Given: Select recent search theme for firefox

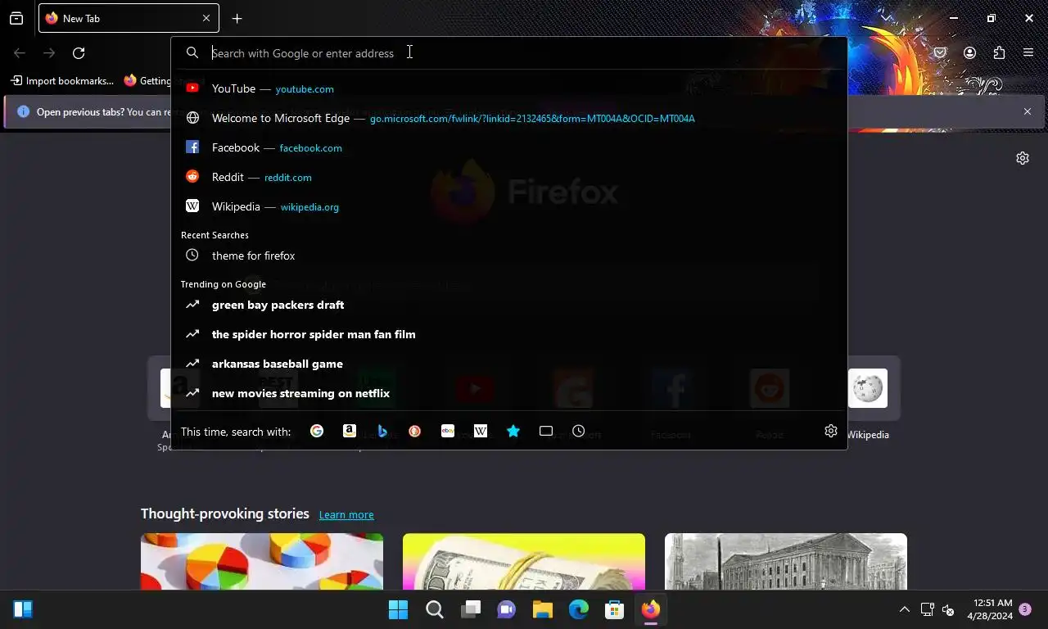Looking at the screenshot, I should [509, 256].
